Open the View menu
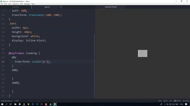This screenshot has height=106, width=190. coord(9,4)
